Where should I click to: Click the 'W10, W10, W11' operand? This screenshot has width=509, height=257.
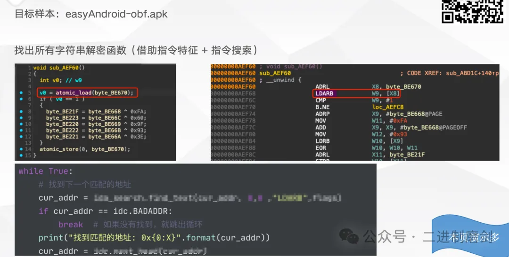[x=395, y=148]
